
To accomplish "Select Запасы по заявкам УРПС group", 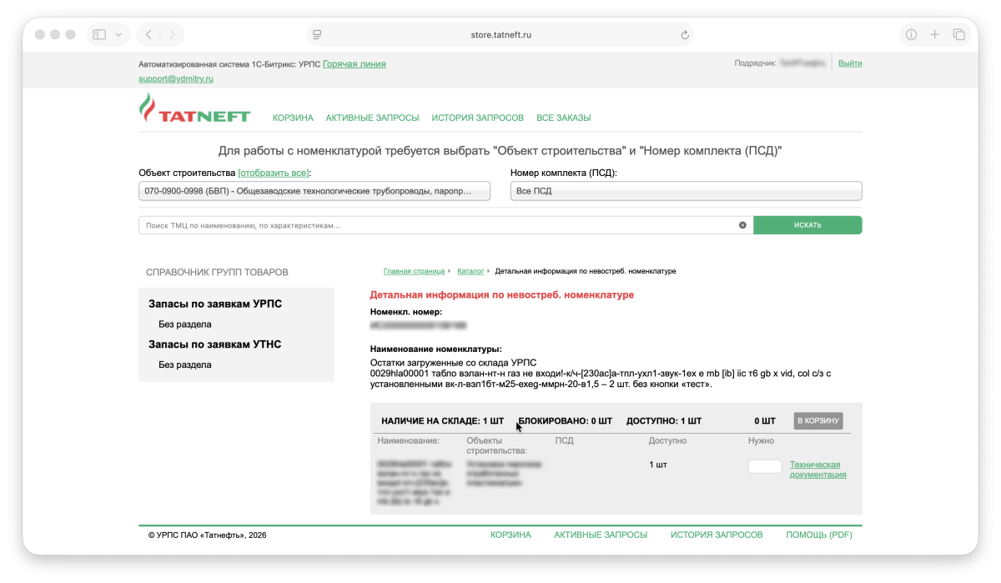I will tap(215, 304).
